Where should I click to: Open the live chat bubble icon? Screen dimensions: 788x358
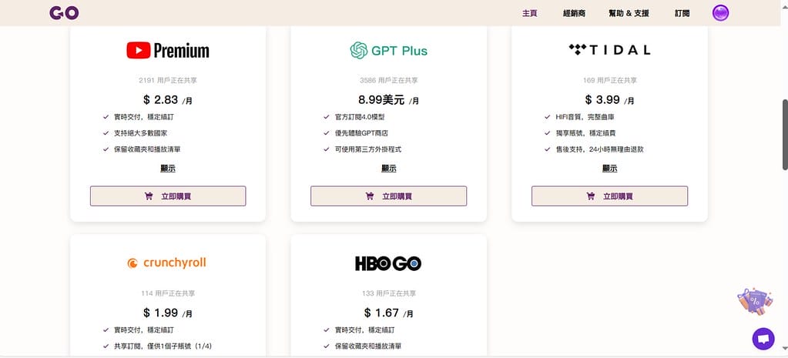click(x=763, y=339)
